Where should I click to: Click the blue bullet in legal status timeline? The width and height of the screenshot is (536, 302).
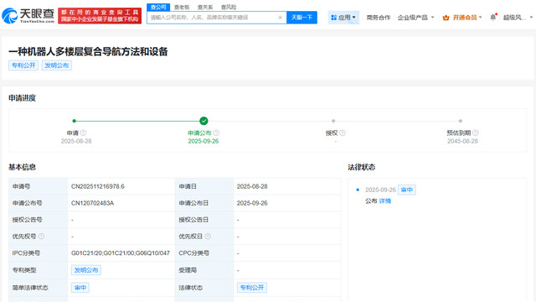[x=358, y=190]
